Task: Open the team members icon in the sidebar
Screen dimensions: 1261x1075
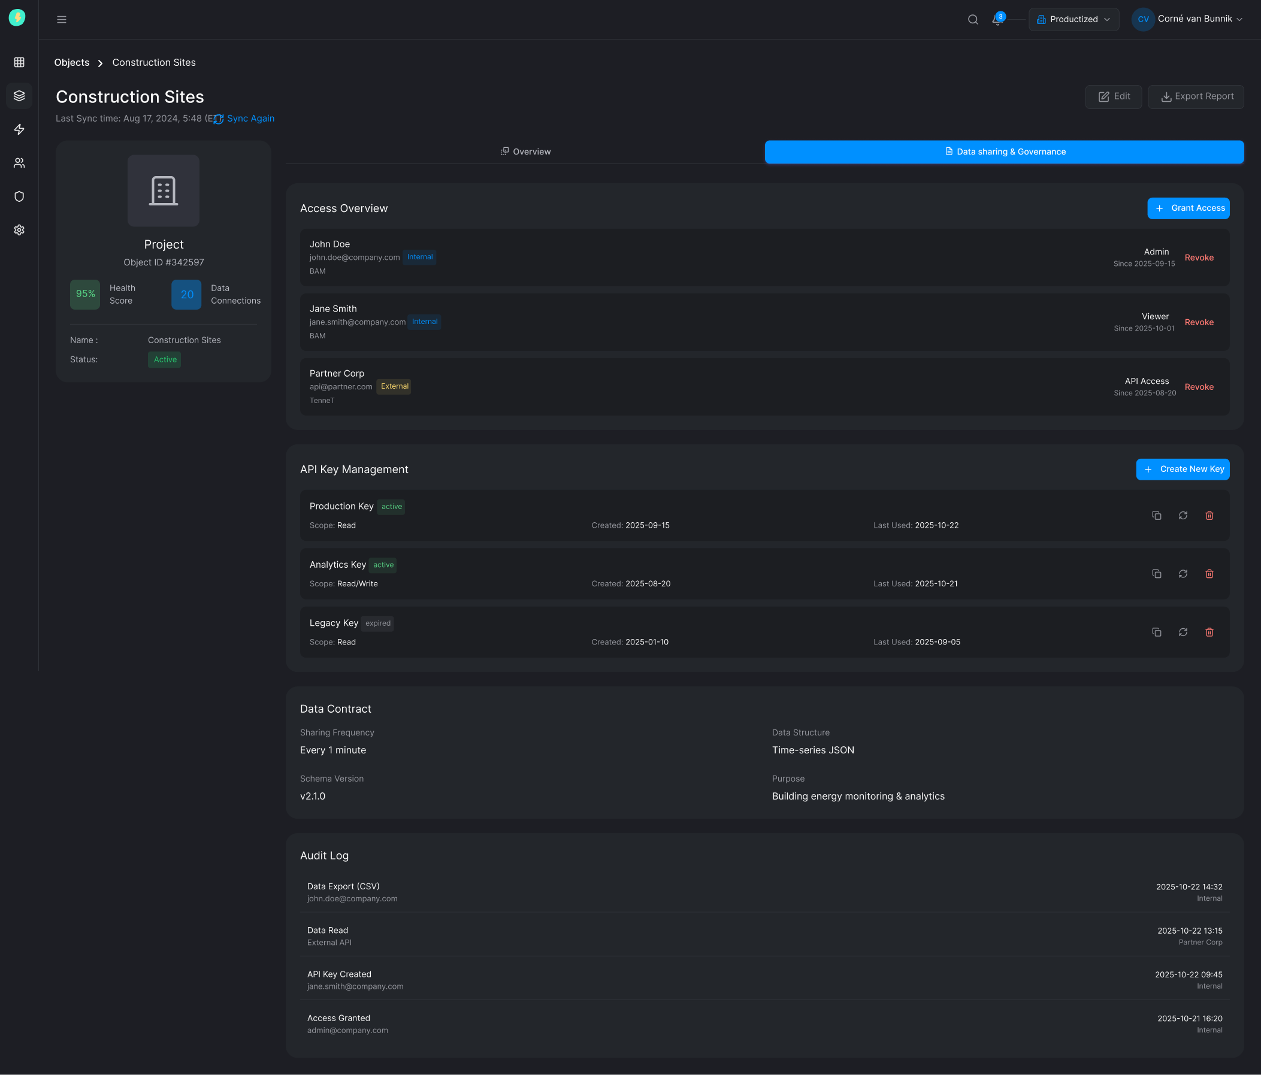Action: click(19, 162)
